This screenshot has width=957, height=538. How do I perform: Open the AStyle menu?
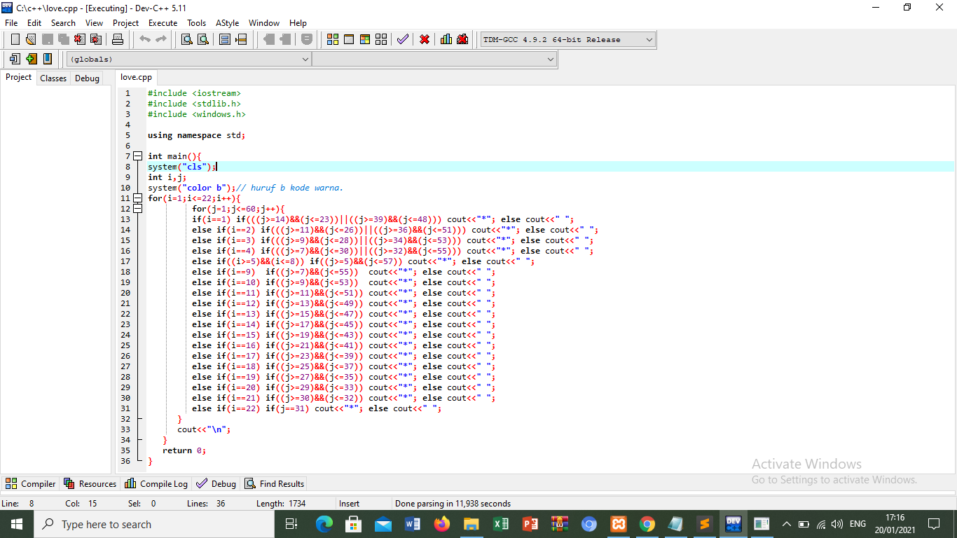tap(228, 22)
